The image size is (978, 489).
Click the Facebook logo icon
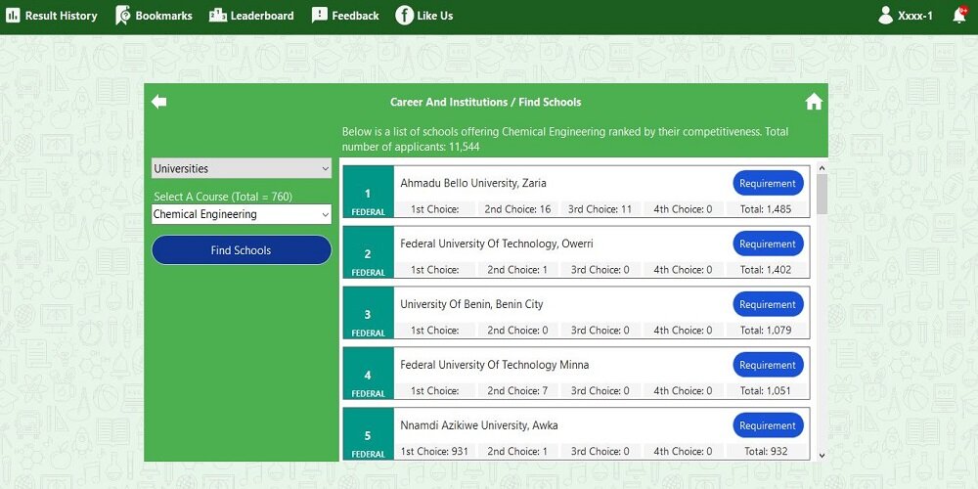(x=404, y=16)
